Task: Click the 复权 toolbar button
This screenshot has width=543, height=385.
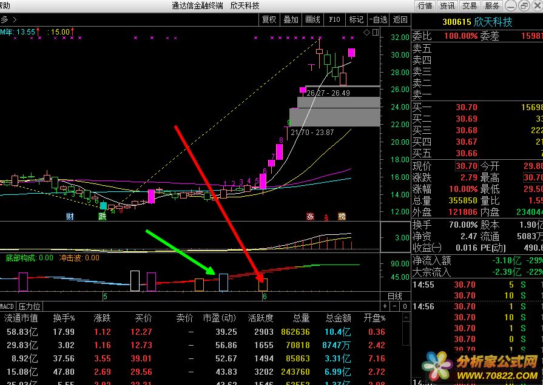Action: point(269,20)
